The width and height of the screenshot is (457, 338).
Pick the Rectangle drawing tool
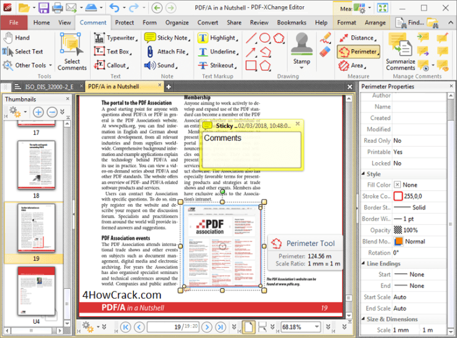(x=251, y=65)
